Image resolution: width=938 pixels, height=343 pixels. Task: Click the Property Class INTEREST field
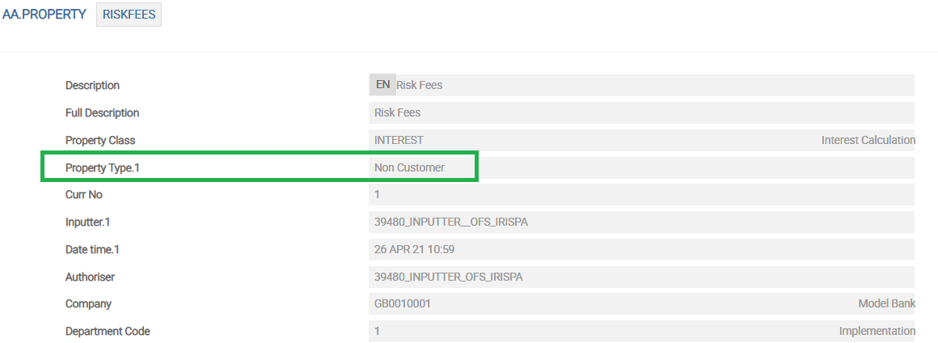click(566, 140)
